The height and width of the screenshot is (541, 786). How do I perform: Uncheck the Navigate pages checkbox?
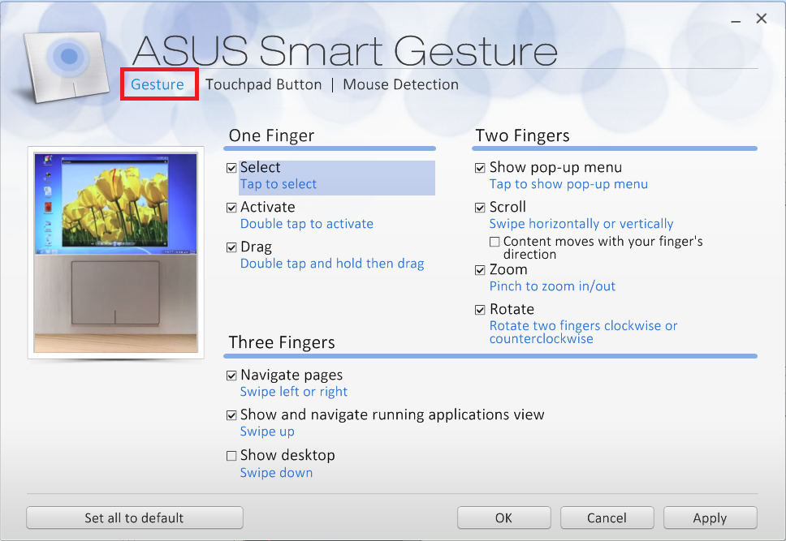(231, 376)
